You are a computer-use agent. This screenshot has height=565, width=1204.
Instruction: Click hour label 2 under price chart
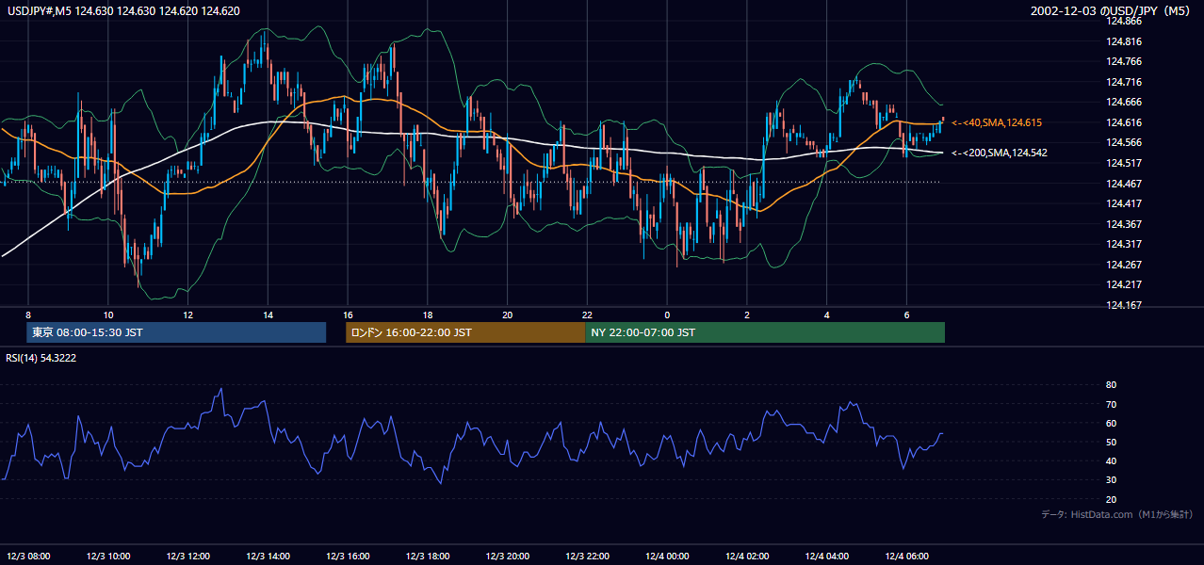(747, 315)
